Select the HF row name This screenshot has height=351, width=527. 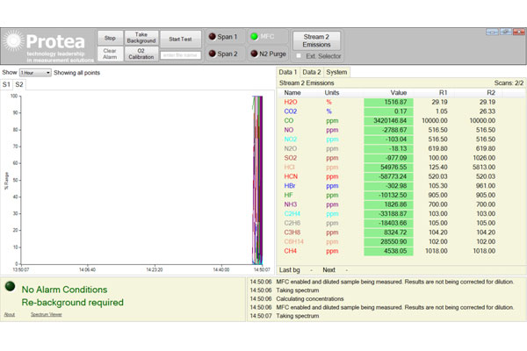pos(288,195)
